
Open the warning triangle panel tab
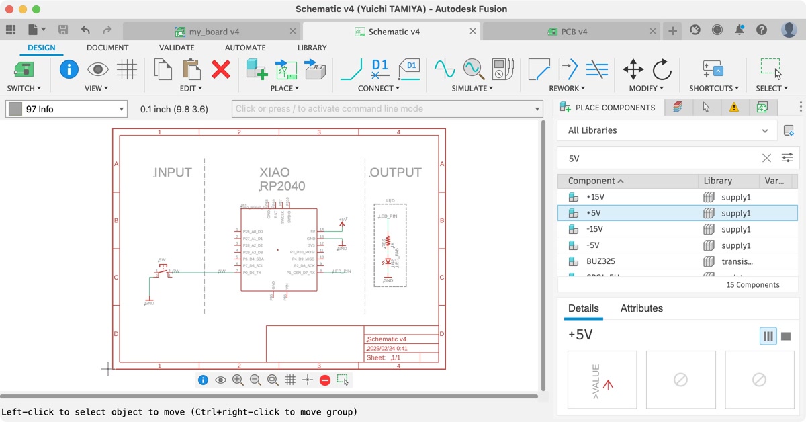point(734,108)
